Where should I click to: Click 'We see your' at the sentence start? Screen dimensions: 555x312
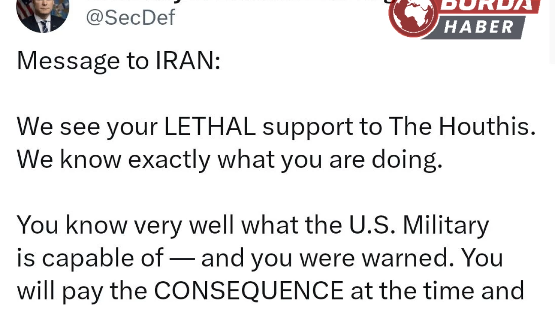88,127
